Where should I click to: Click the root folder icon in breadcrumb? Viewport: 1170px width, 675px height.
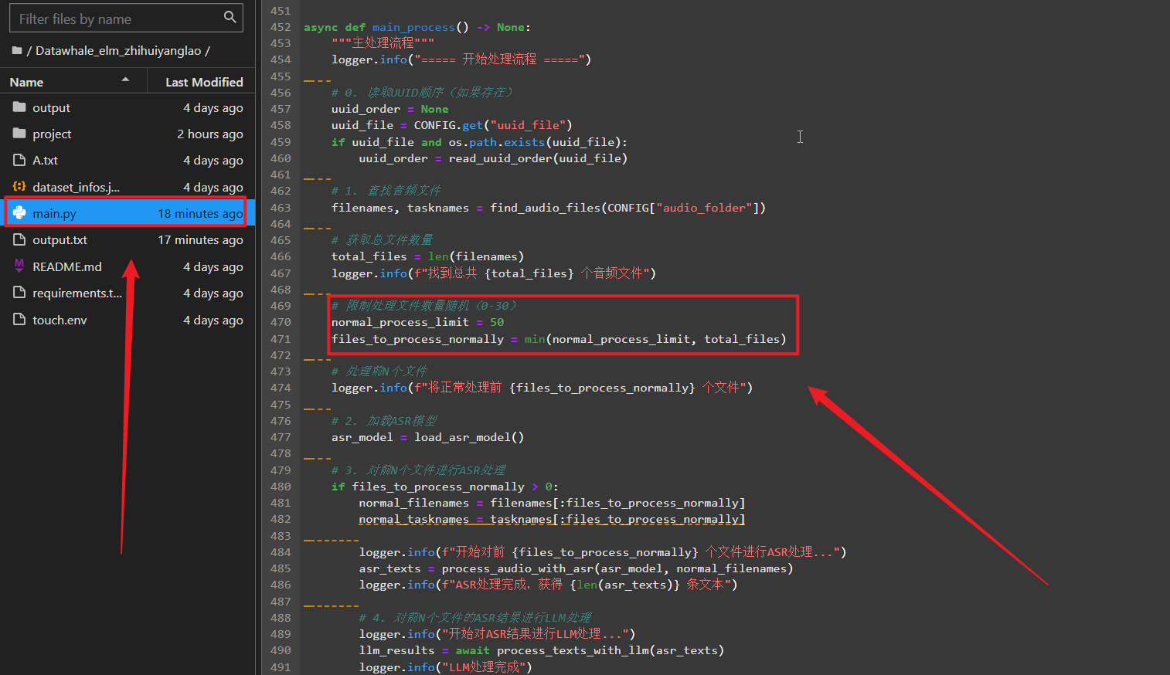(17, 50)
